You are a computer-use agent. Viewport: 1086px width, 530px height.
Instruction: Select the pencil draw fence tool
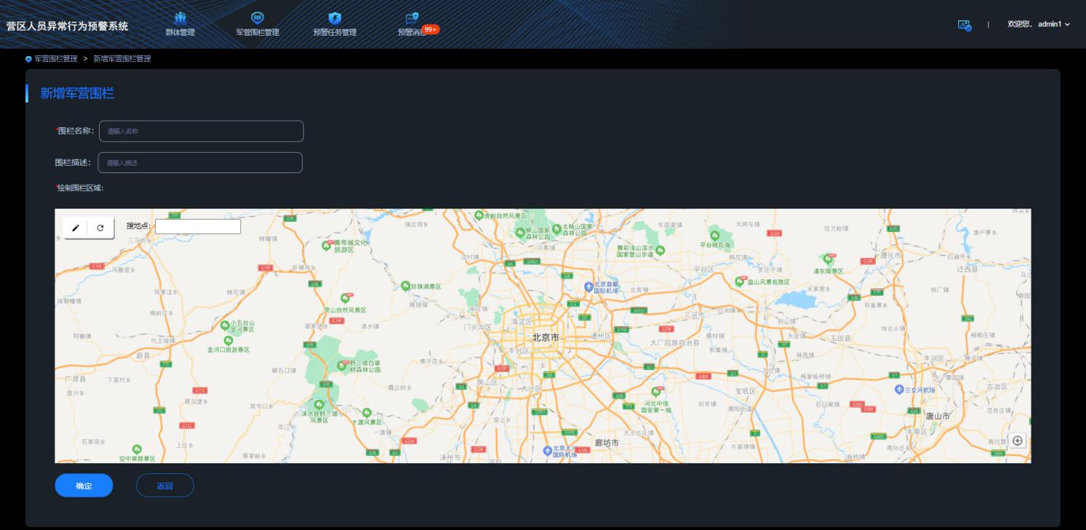(76, 228)
